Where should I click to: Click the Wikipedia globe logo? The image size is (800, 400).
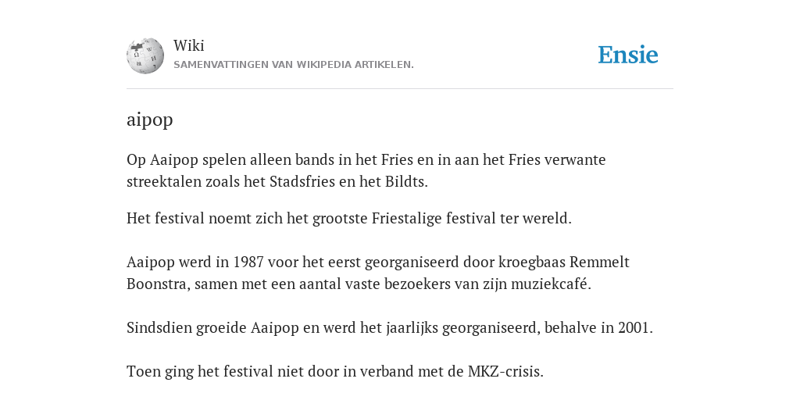pos(145,55)
